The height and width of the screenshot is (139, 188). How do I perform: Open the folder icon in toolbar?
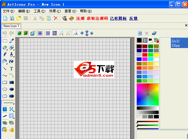(x=19, y=18)
